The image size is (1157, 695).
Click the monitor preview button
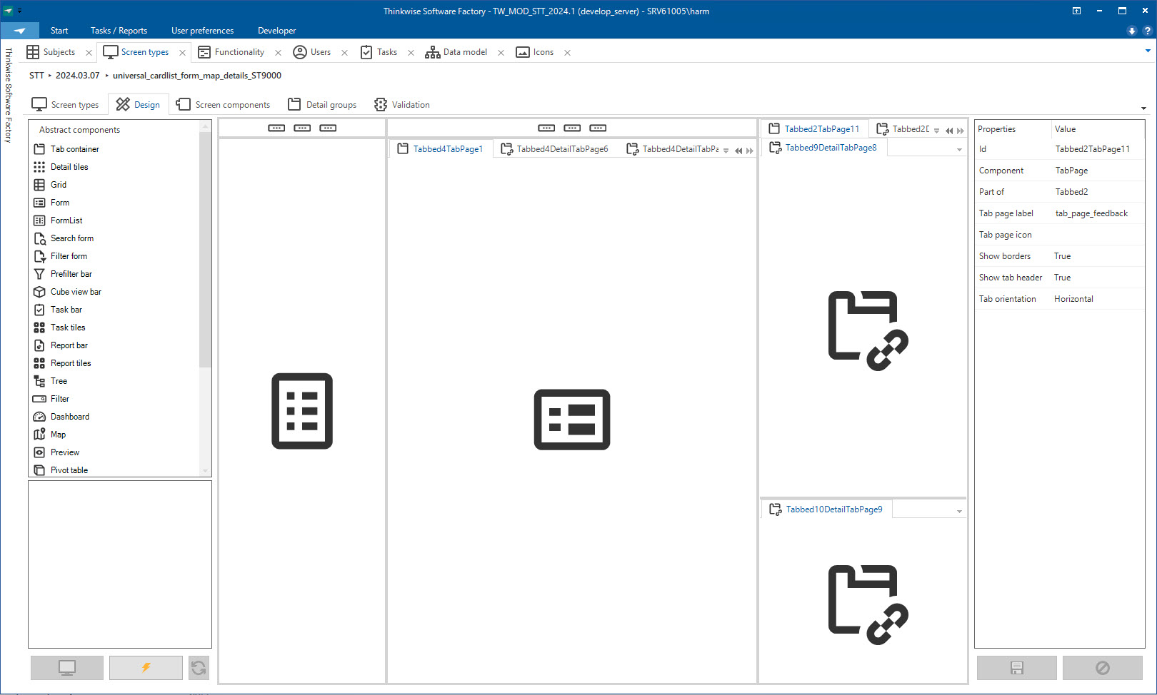(67, 668)
